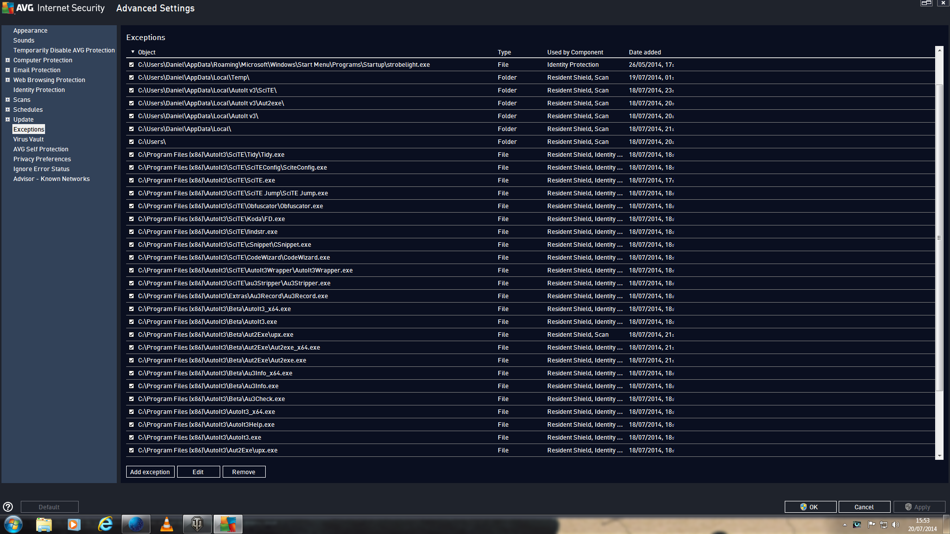950x534 pixels.
Task: Toggle sort arrow next to Object header
Action: point(133,52)
